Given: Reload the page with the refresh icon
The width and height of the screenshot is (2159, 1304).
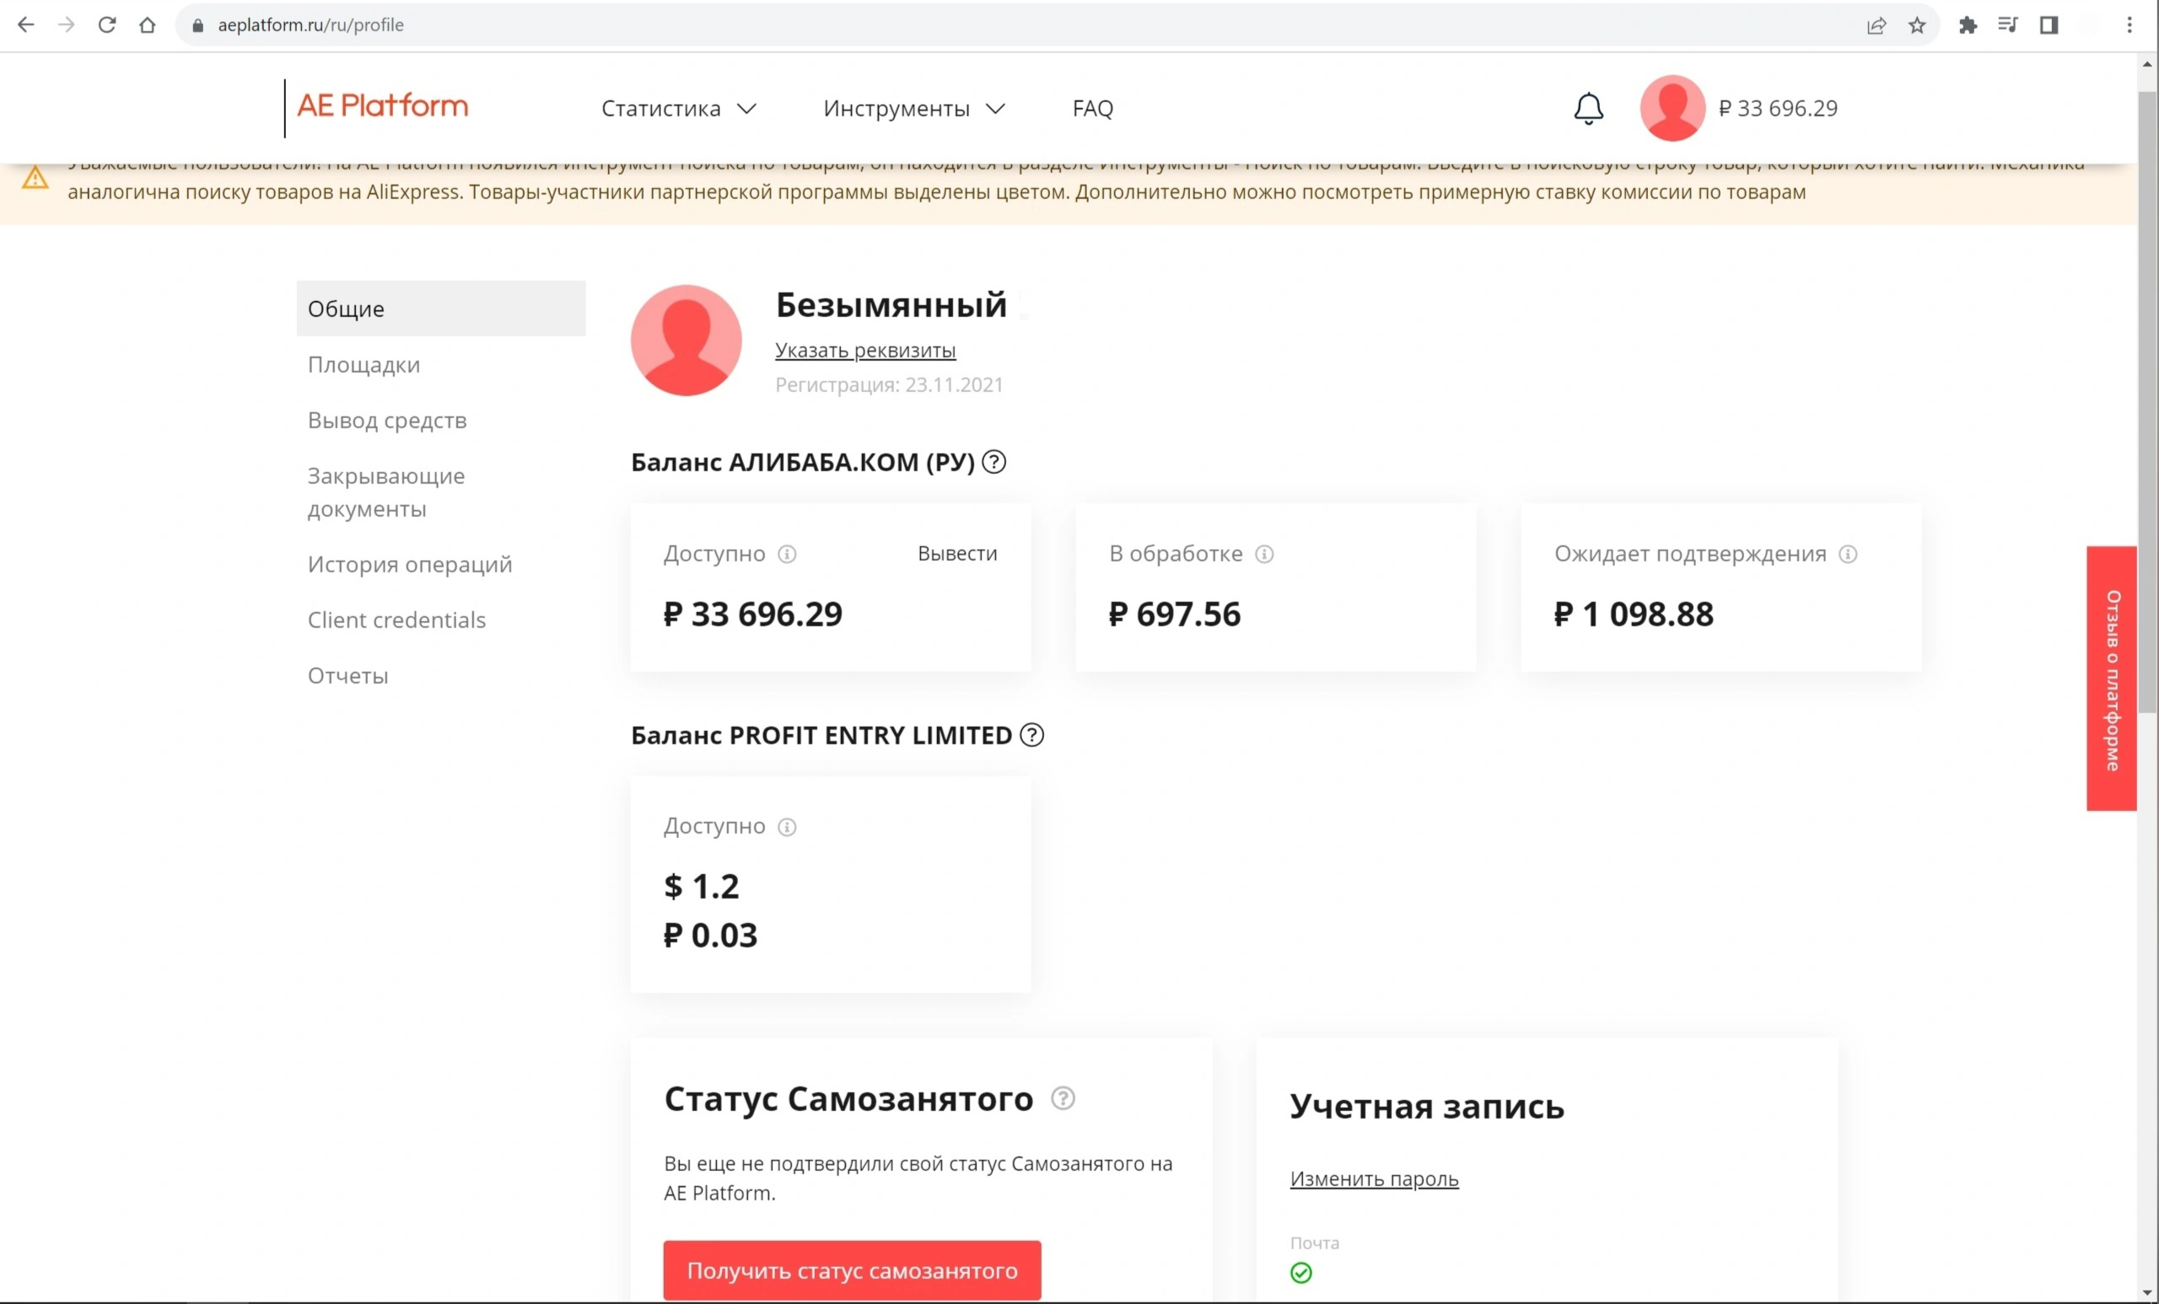Looking at the screenshot, I should pos(107,24).
